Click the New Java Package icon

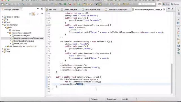pos(75,4)
